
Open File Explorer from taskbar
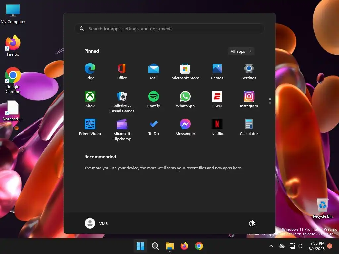170,246
